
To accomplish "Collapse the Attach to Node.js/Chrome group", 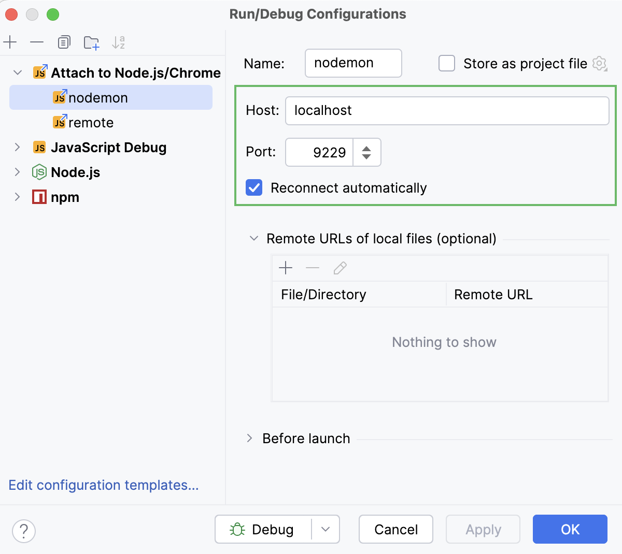I will (18, 72).
